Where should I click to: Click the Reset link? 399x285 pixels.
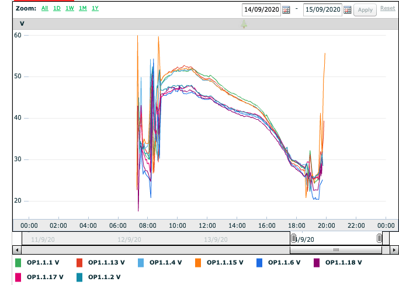[x=387, y=8]
